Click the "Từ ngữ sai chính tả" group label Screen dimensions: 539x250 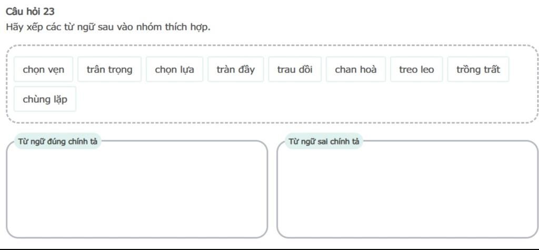coord(324,141)
